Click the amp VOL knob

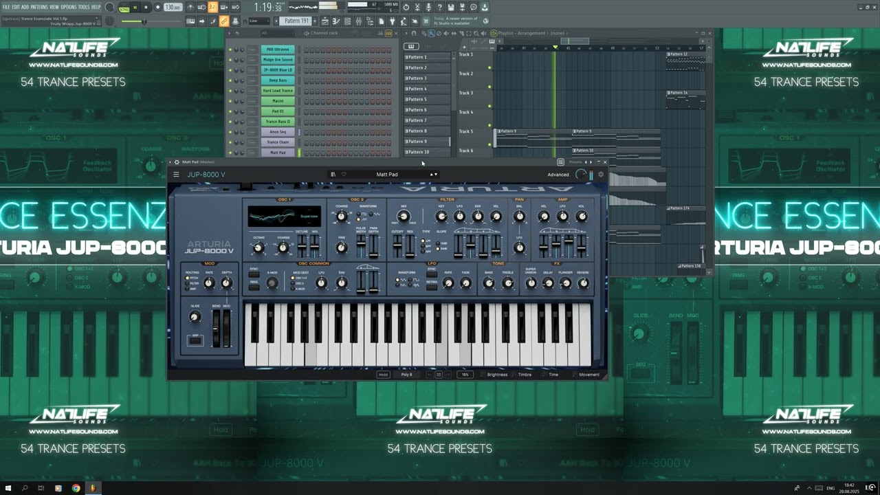582,217
